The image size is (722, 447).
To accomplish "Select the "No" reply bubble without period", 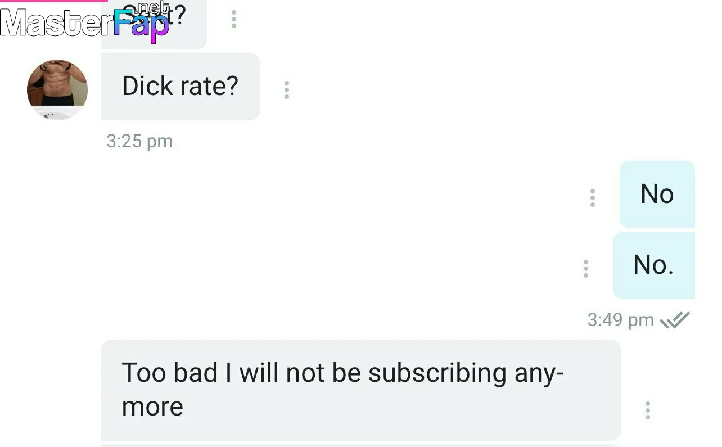I will 657,195.
